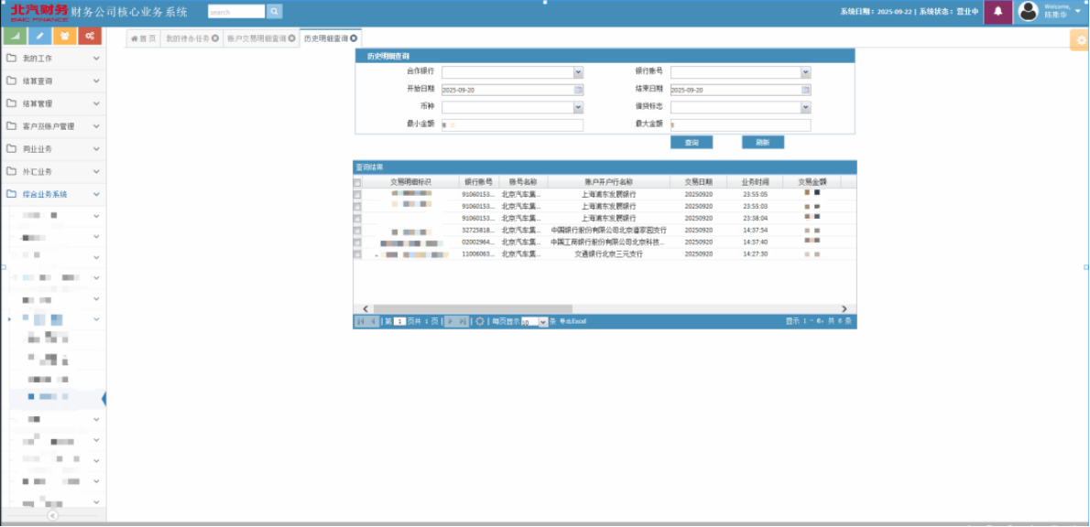Viewport: 1090px width, 527px height.
Task: Click the 刷新 button
Action: point(762,143)
